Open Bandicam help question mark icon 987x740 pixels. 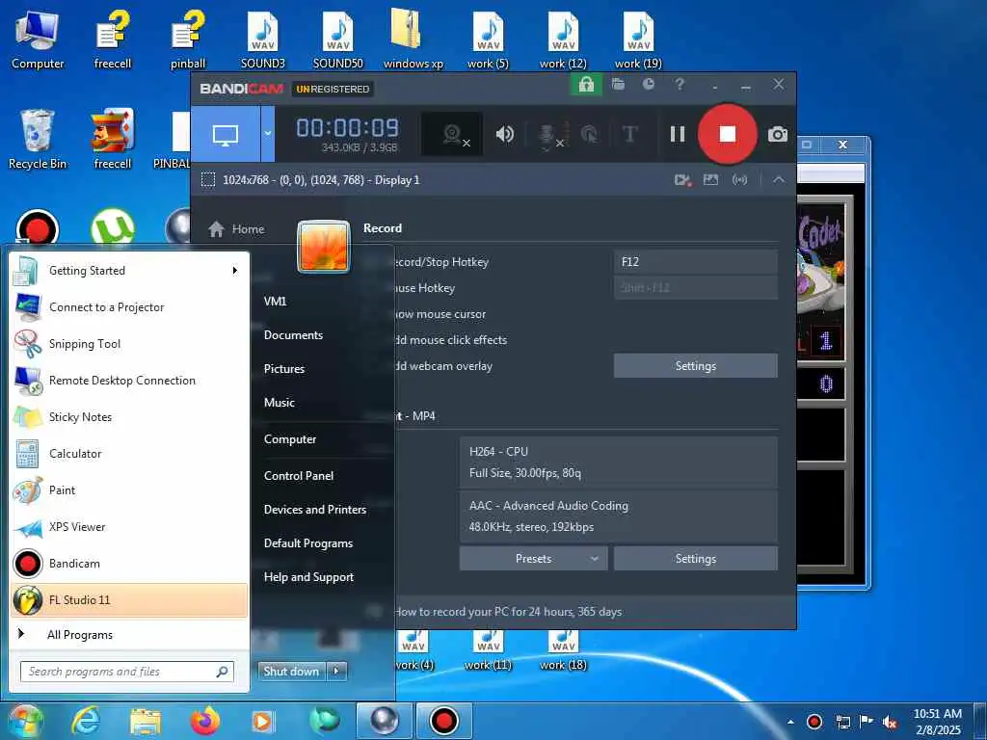click(680, 84)
